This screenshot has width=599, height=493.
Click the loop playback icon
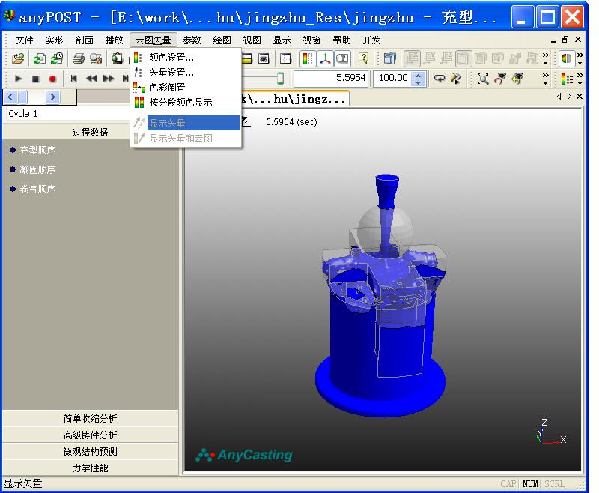440,79
